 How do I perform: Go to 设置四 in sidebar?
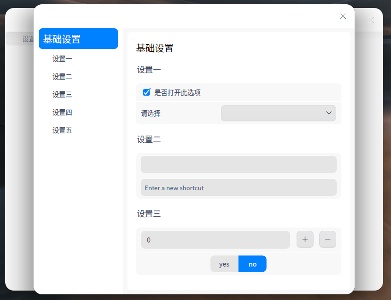pyautogui.click(x=62, y=113)
